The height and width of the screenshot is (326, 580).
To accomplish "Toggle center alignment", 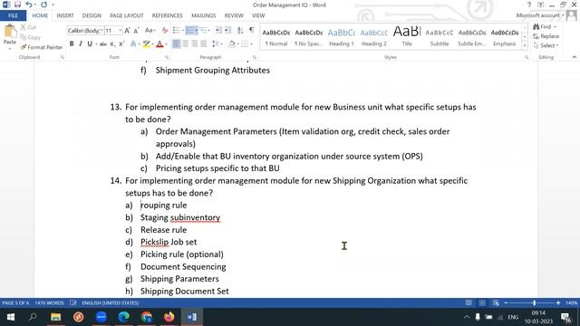I will tap(185, 44).
